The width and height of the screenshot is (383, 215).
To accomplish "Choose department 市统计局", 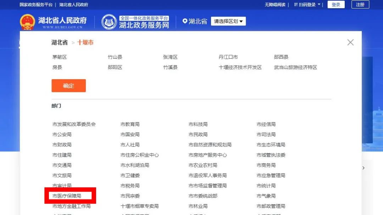I will pos(266,186).
